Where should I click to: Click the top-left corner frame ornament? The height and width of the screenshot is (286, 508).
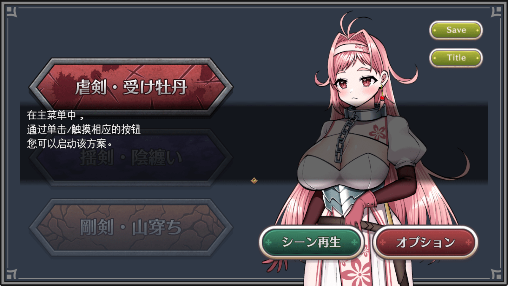12,12
